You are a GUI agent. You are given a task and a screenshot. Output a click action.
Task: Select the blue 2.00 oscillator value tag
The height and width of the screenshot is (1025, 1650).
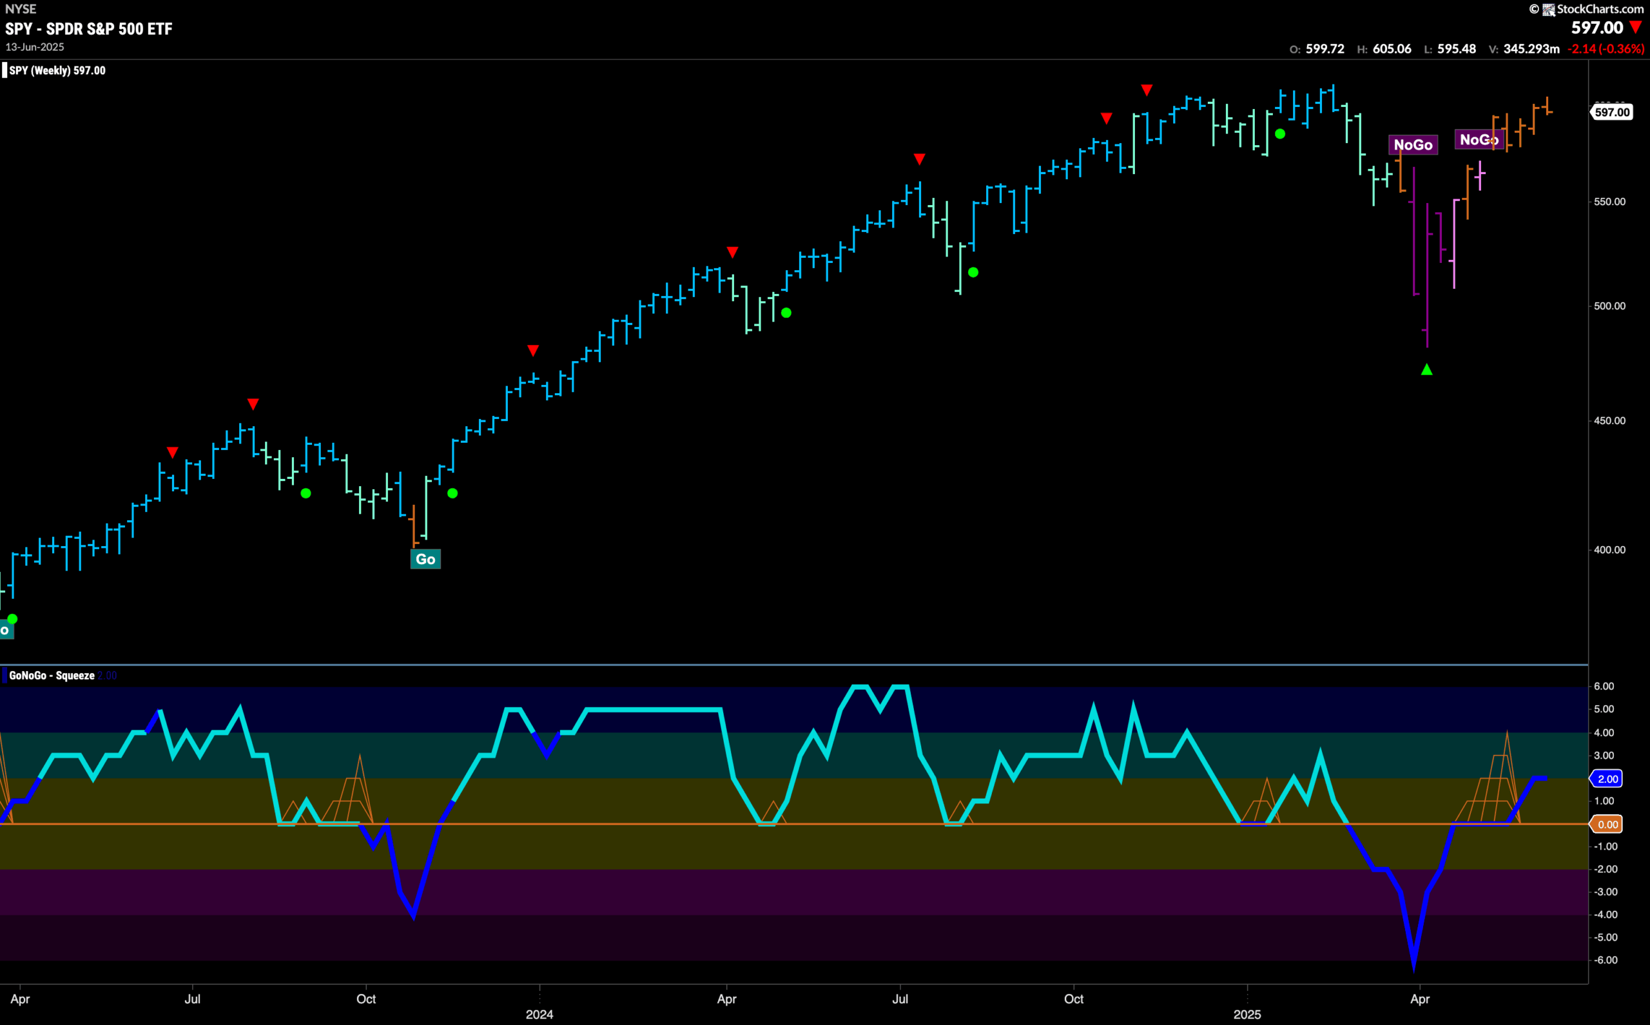click(1607, 779)
